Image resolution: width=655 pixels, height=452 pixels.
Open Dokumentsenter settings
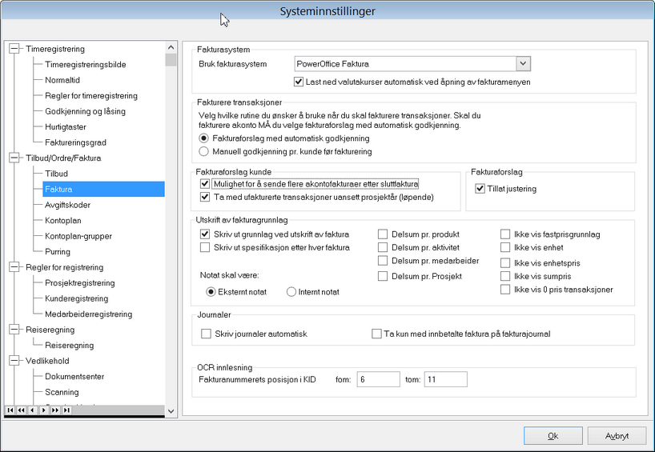pos(74,377)
